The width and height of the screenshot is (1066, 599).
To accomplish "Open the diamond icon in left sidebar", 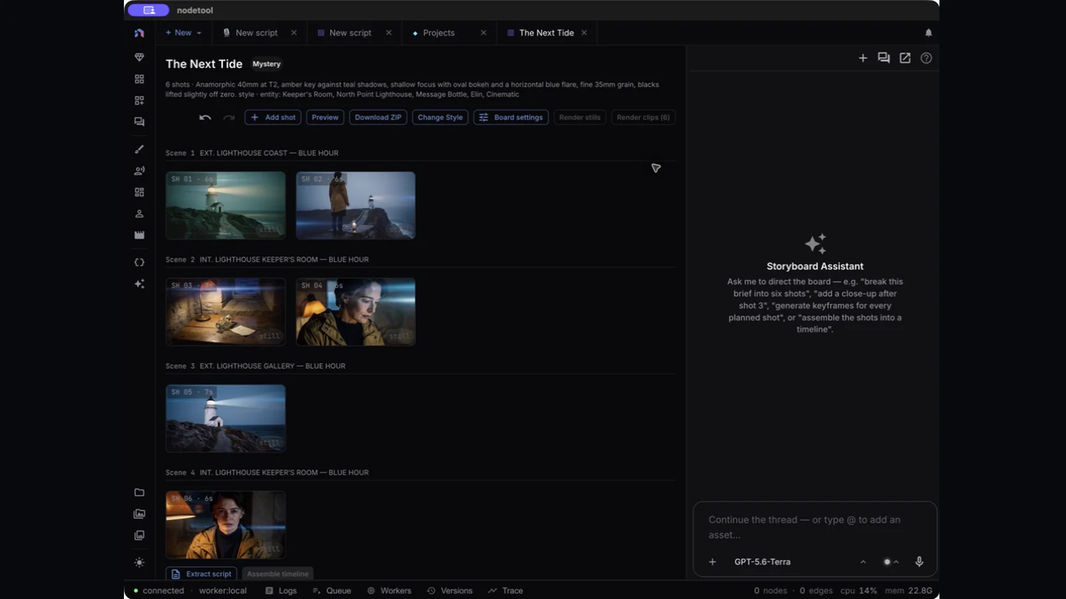I will click(139, 57).
